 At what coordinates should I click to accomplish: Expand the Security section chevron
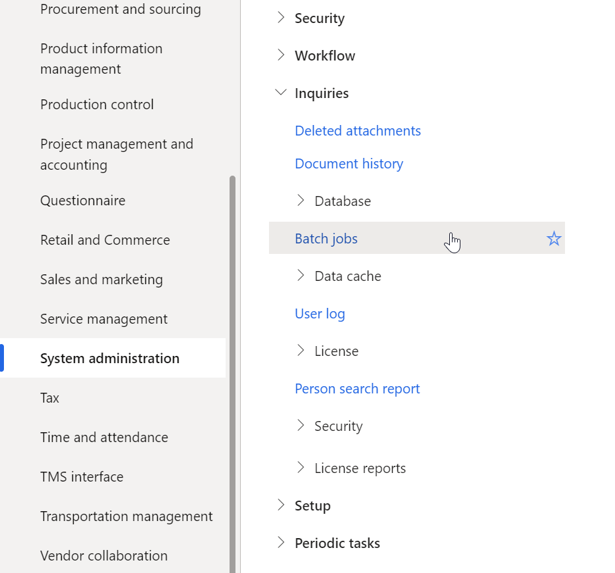click(x=280, y=18)
